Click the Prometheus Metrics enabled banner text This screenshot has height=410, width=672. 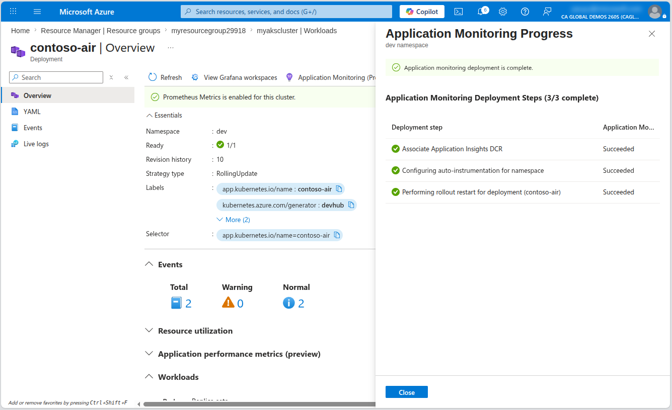pyautogui.click(x=229, y=97)
